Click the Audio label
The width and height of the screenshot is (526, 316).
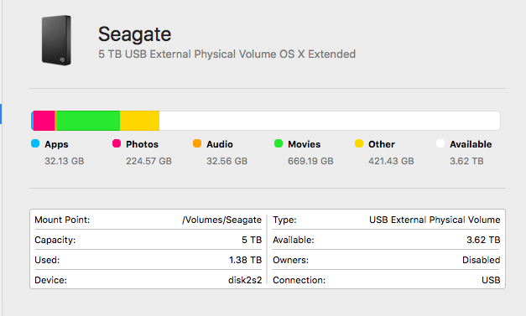[220, 144]
